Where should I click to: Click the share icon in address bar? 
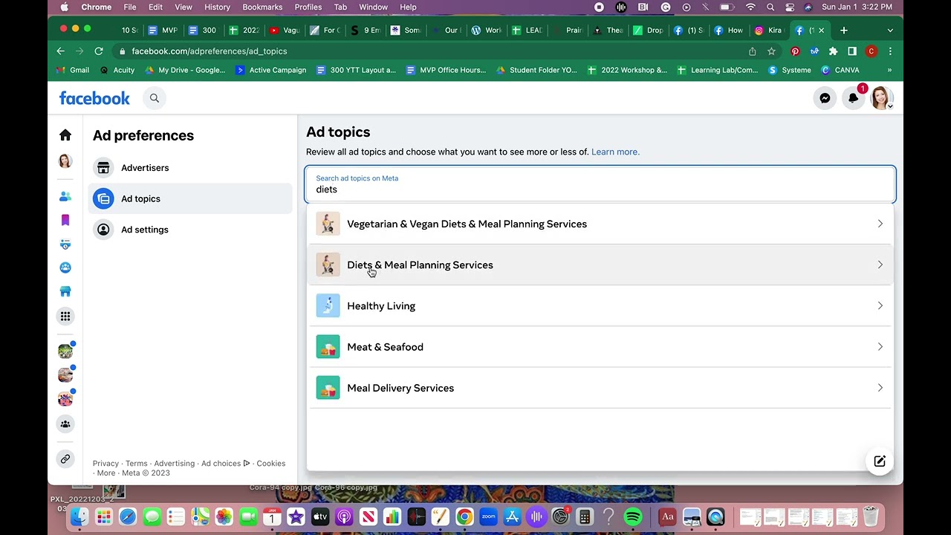(x=752, y=51)
